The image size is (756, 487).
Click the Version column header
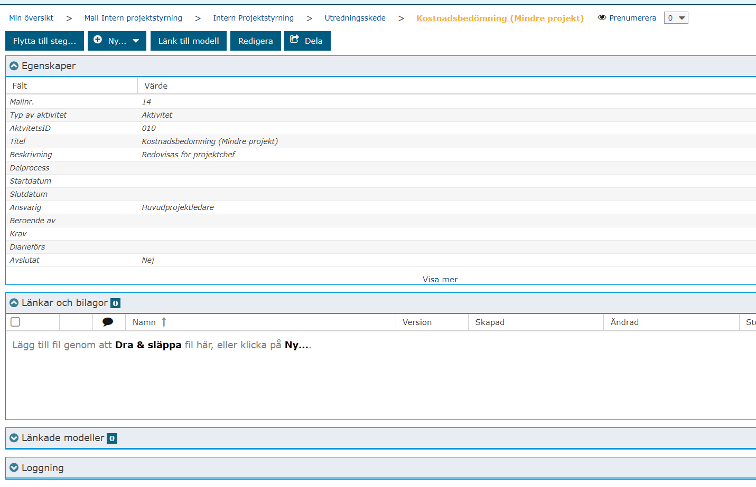pos(417,322)
